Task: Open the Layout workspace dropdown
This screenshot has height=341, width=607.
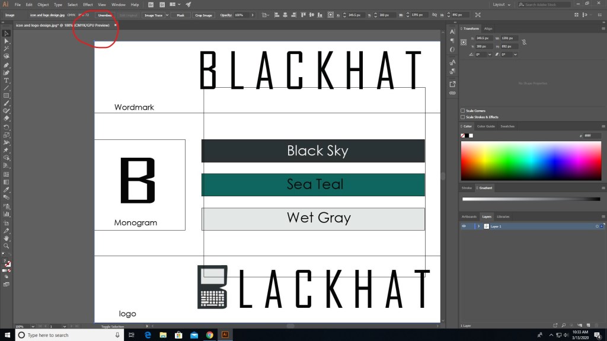Action: click(x=501, y=5)
